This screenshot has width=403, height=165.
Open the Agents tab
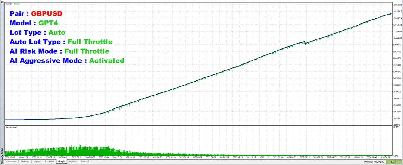[x=73, y=162]
